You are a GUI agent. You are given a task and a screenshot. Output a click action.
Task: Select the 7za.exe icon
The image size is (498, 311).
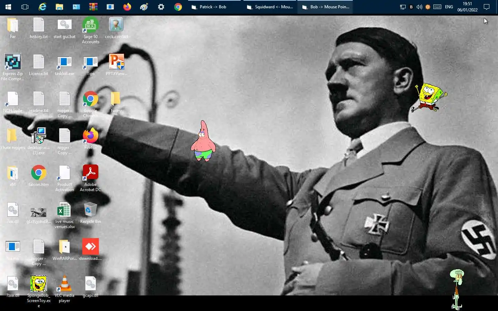pos(13,250)
